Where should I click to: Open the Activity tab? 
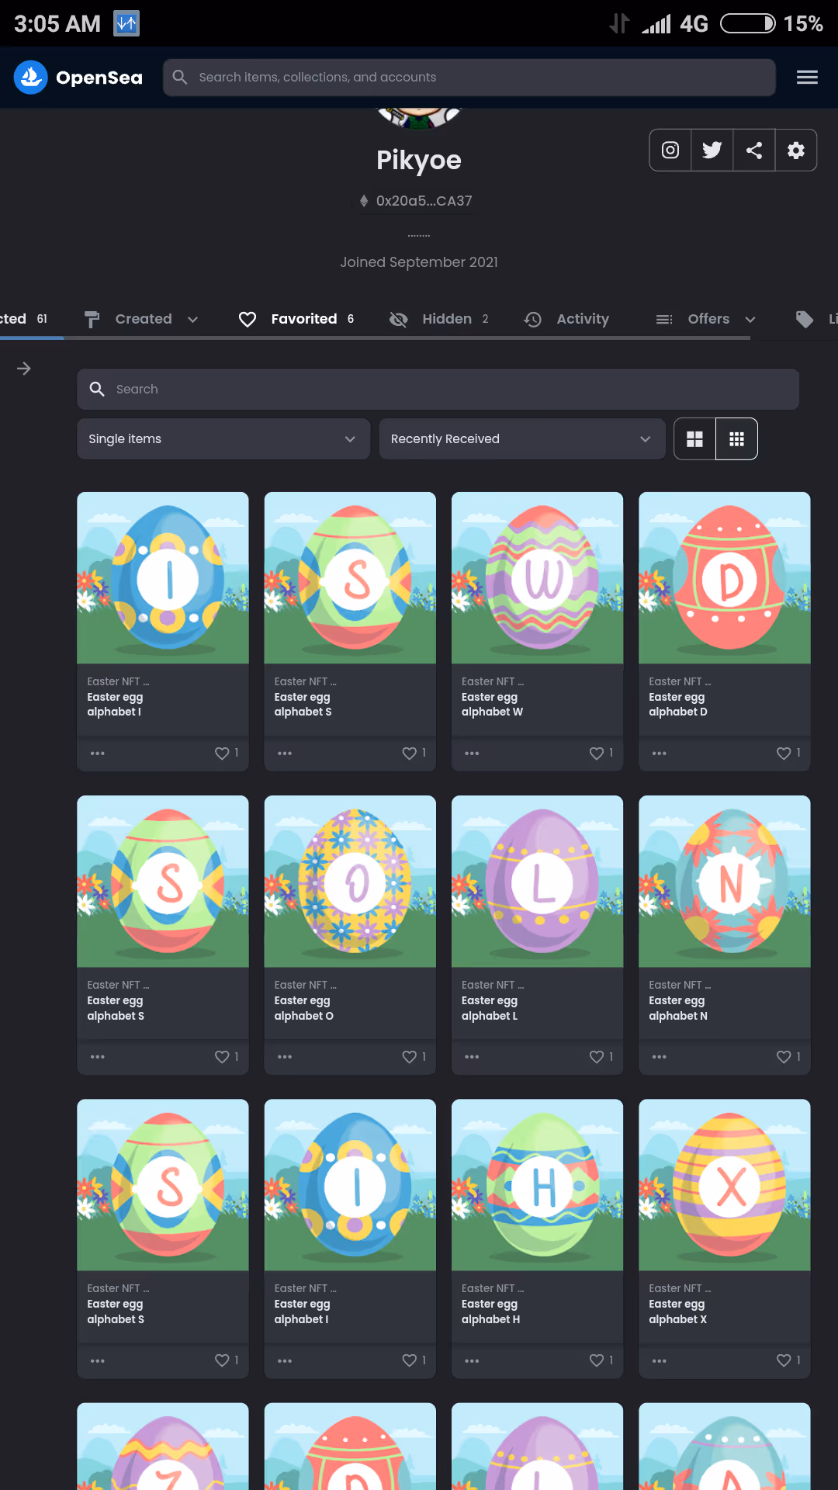coord(567,319)
